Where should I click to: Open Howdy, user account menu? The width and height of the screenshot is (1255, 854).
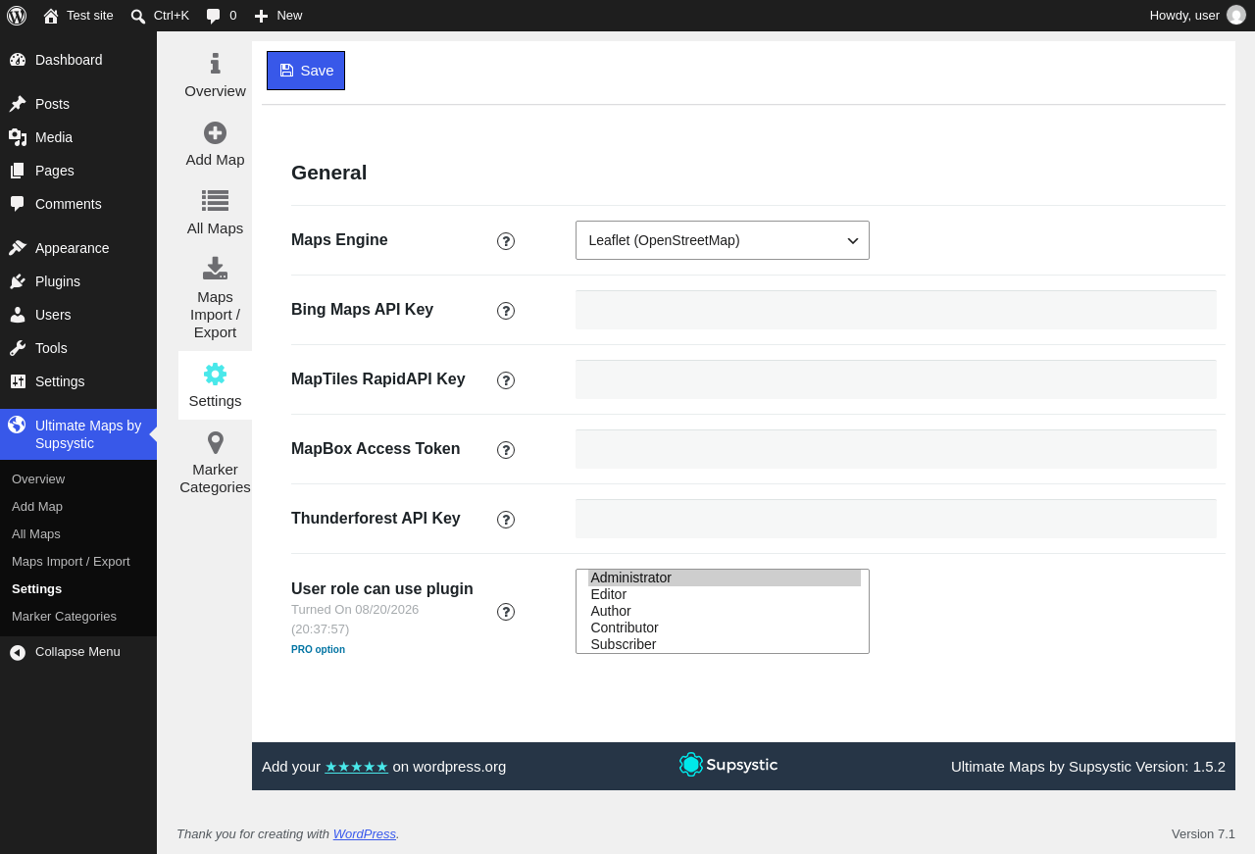click(1197, 15)
